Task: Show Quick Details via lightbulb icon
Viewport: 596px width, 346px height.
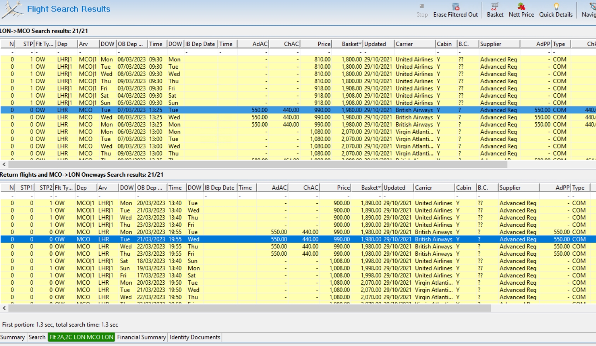Action: [556, 7]
